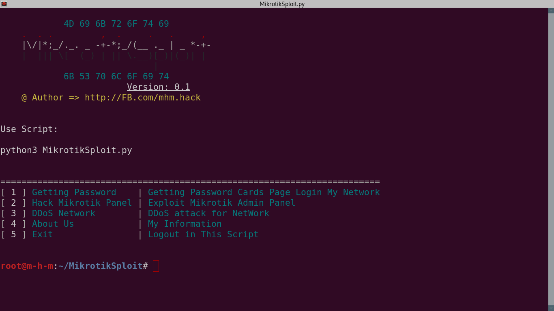The image size is (554, 311).
Task: Click the '[ 5 ]' option number
Action: (13, 234)
